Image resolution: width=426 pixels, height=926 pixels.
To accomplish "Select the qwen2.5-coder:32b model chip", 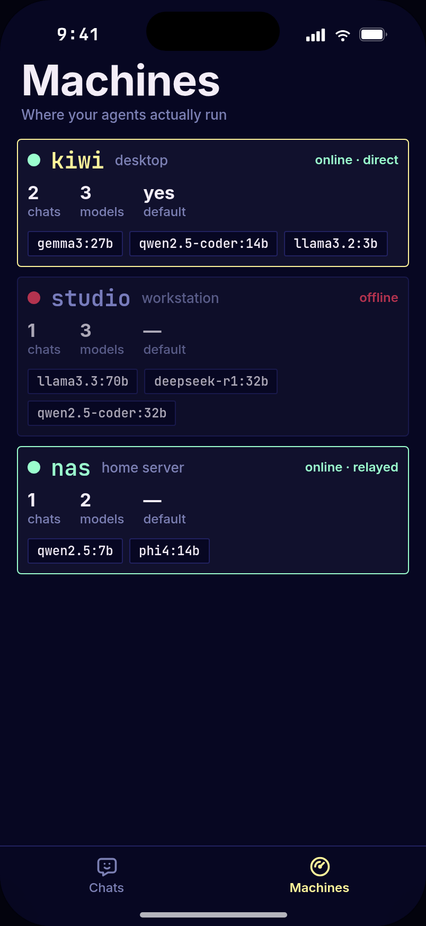I will [x=102, y=413].
